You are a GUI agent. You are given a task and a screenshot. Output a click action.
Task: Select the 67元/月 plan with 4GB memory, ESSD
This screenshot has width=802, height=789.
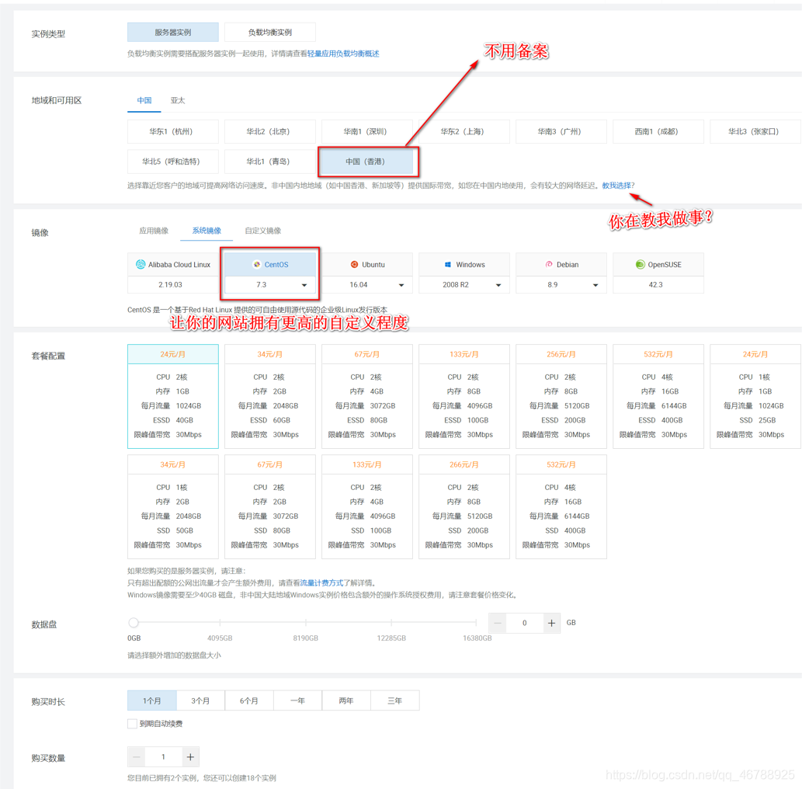pos(367,397)
